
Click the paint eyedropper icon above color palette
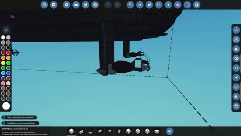pos(6,30)
